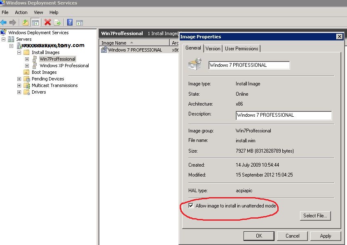Switch to the Version tab
The height and width of the screenshot is (245, 347).
coord(213,48)
